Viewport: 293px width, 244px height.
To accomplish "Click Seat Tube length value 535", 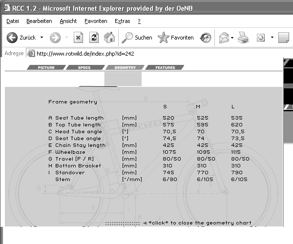I will [x=237, y=118].
